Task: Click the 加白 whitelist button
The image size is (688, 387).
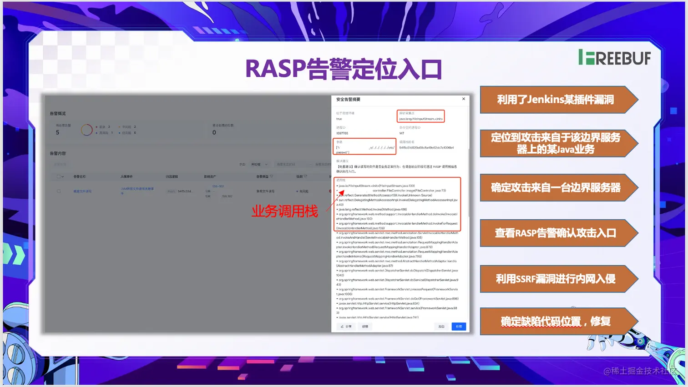Action: click(x=441, y=327)
